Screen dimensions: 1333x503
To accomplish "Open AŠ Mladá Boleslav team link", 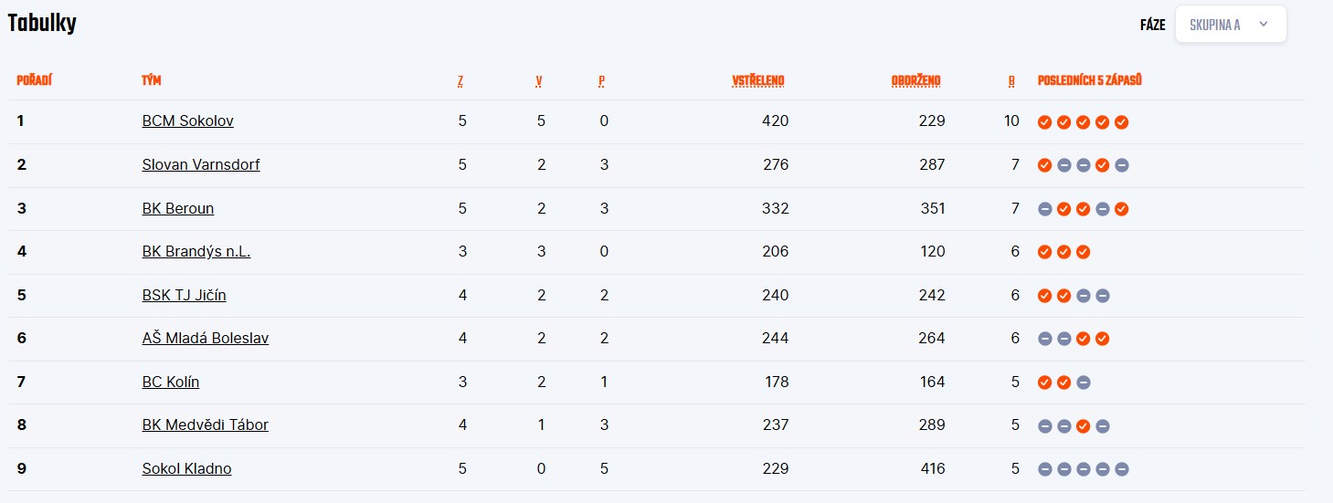I will click(x=206, y=338).
